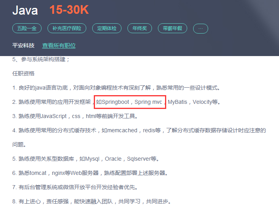Click requirement 4 mentioning memcached，redis
Viewport: 279px width, 212px height.
click(139, 131)
